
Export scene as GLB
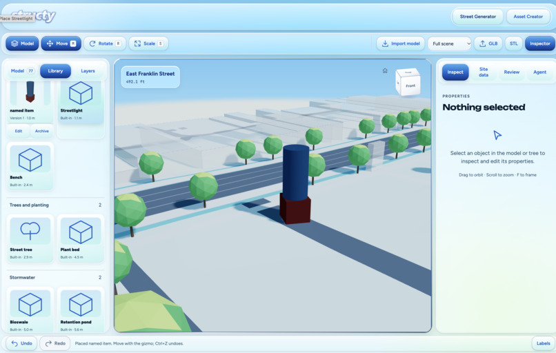click(x=488, y=43)
